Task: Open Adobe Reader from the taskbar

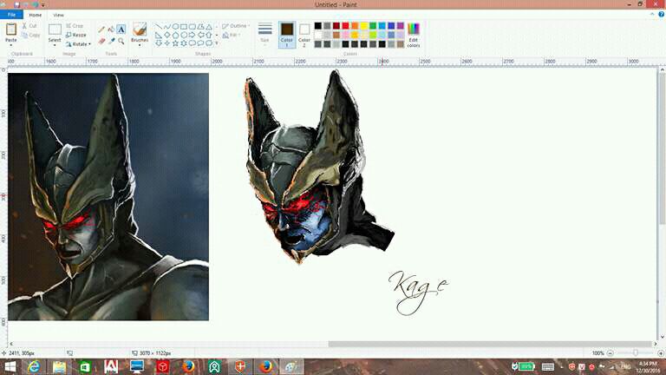Action: pos(111,366)
